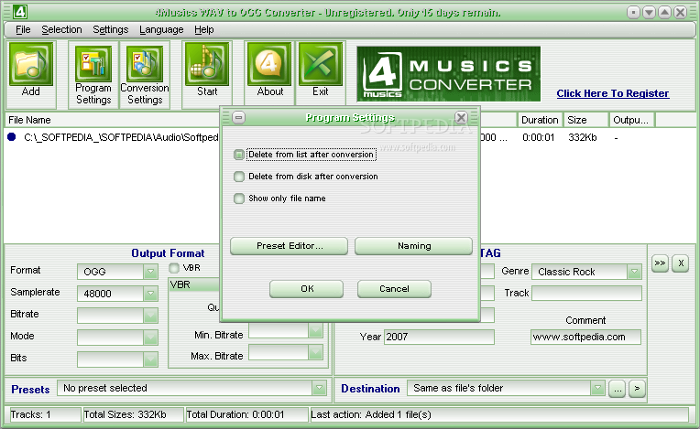Click Total Duration: 0:00:01 status entry
This screenshot has width=700, height=429.
[246, 414]
